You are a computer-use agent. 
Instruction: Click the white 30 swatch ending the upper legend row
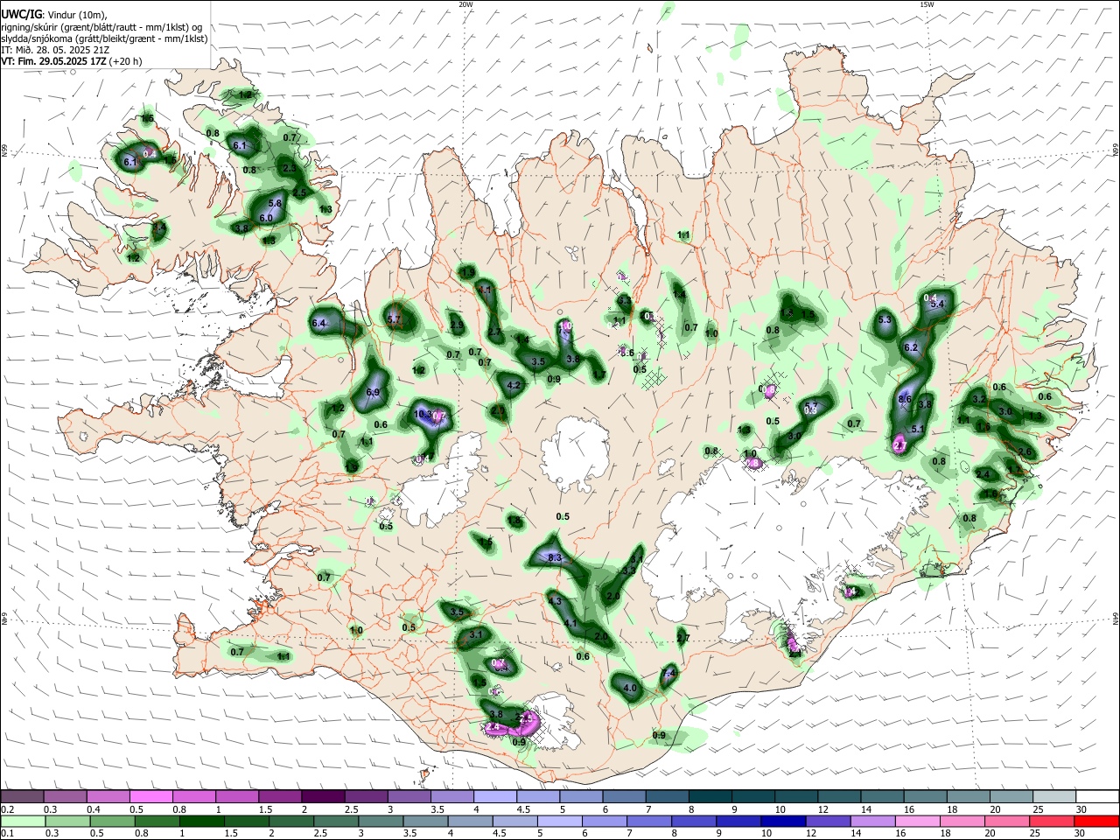coord(1097,797)
